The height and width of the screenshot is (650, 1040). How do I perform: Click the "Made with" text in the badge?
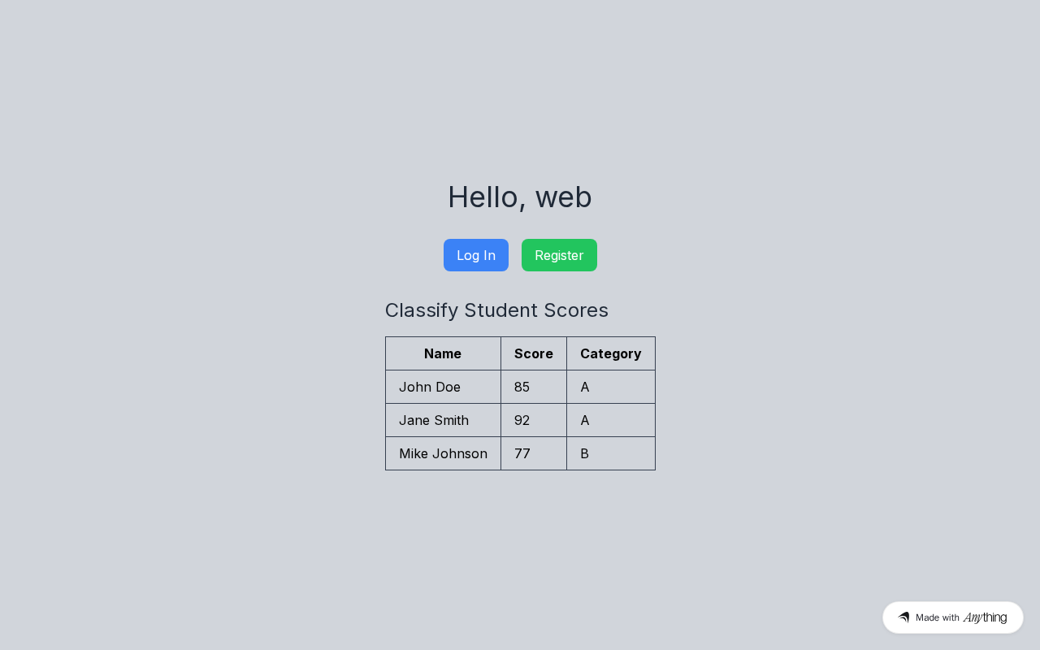(937, 617)
